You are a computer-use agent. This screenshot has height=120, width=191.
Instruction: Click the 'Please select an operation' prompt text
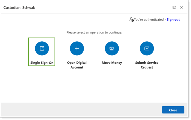tap(94, 32)
